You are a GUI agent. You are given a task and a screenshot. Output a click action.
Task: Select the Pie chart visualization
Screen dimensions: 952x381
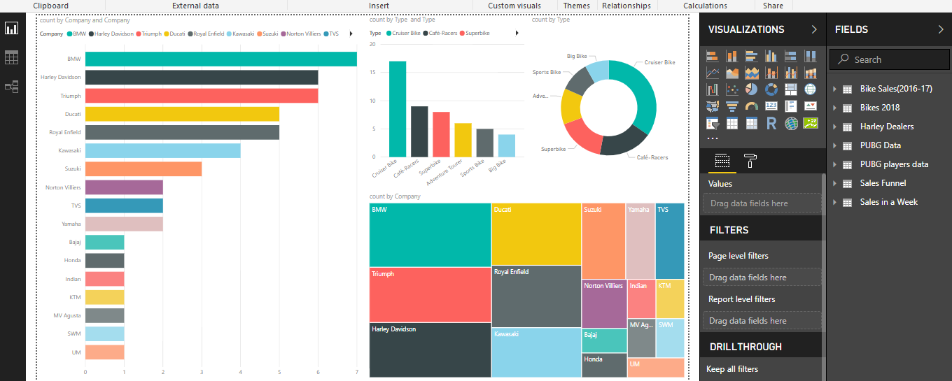[x=752, y=89]
